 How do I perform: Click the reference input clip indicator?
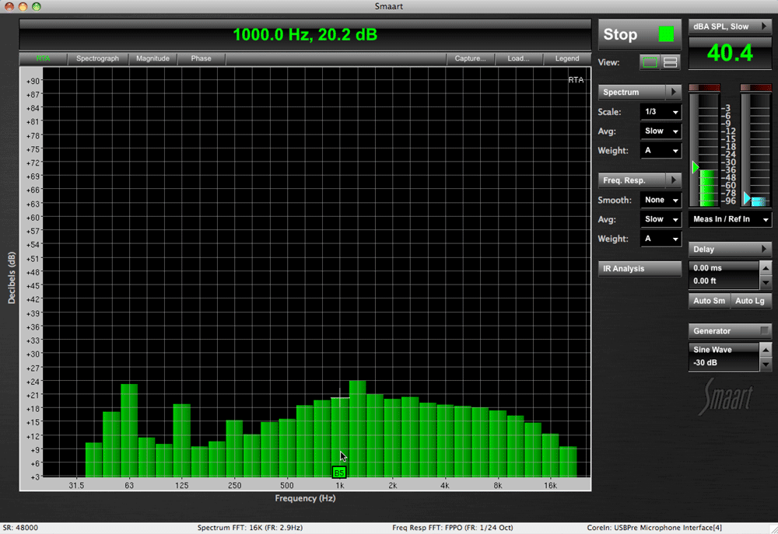755,88
